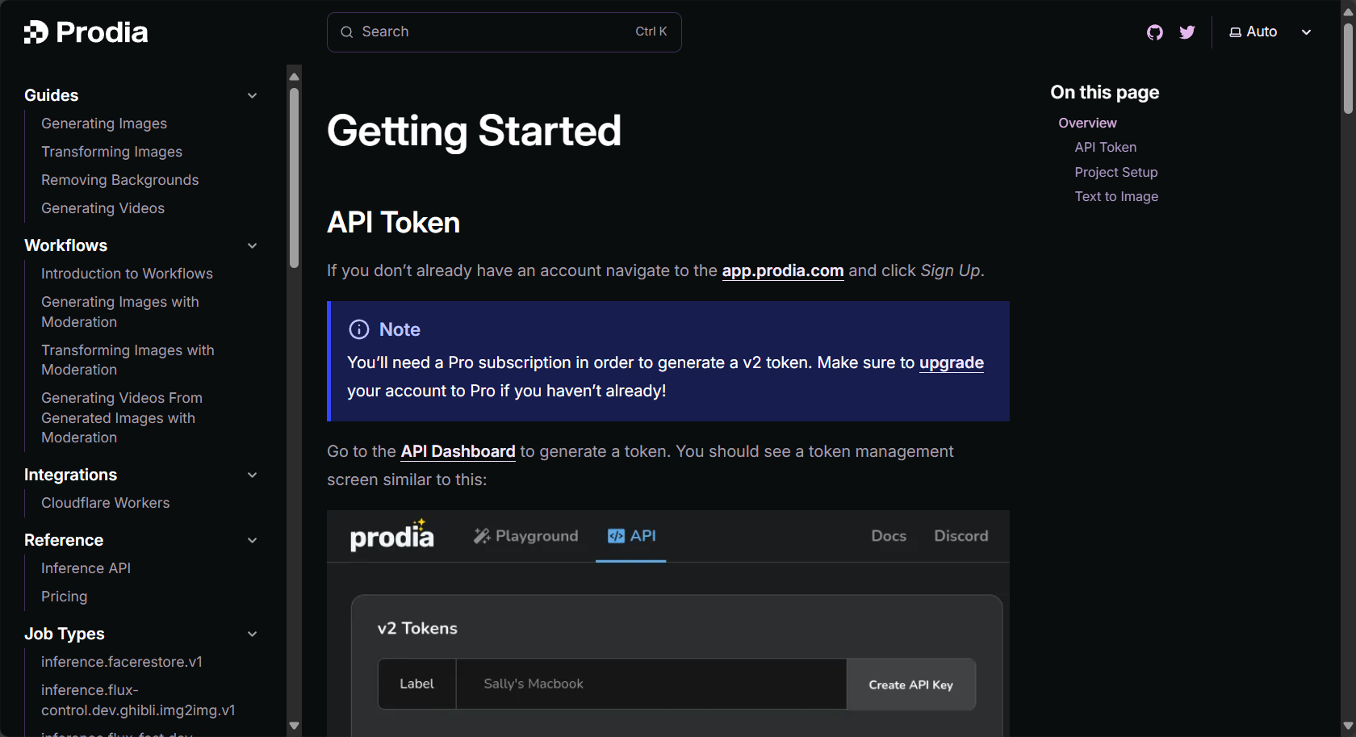The height and width of the screenshot is (737, 1356).
Task: Collapse the Job Types section
Action: (252, 634)
